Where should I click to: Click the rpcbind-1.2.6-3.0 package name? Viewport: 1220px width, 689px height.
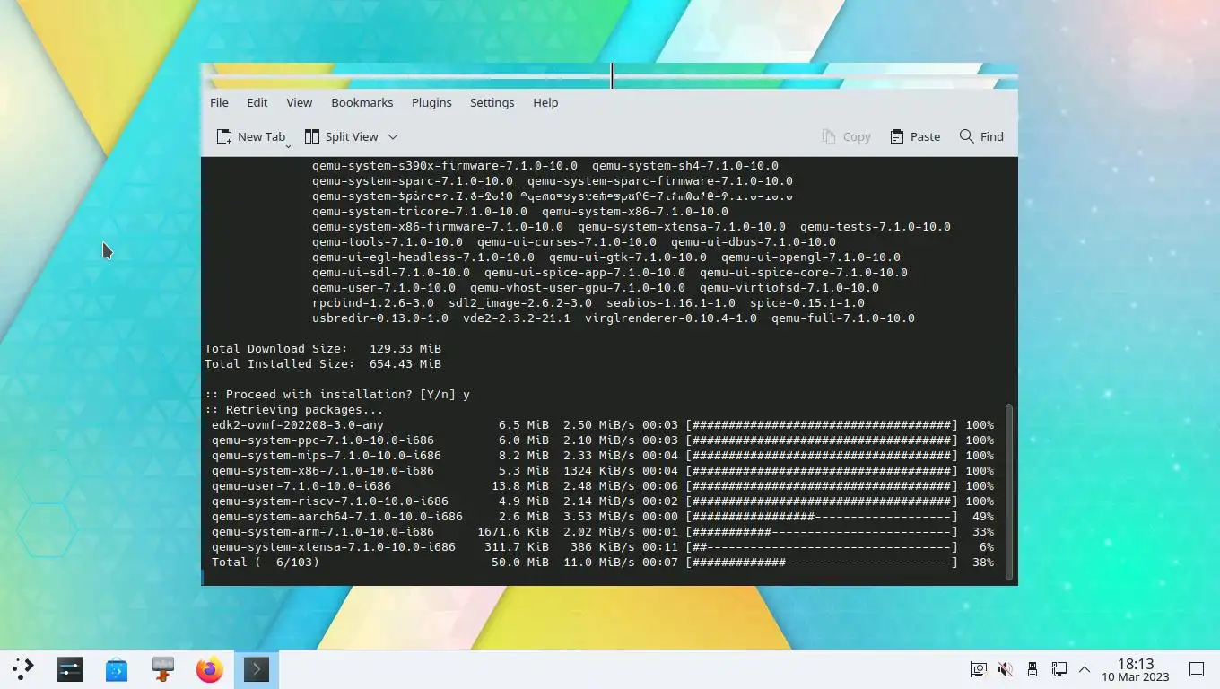373,302
